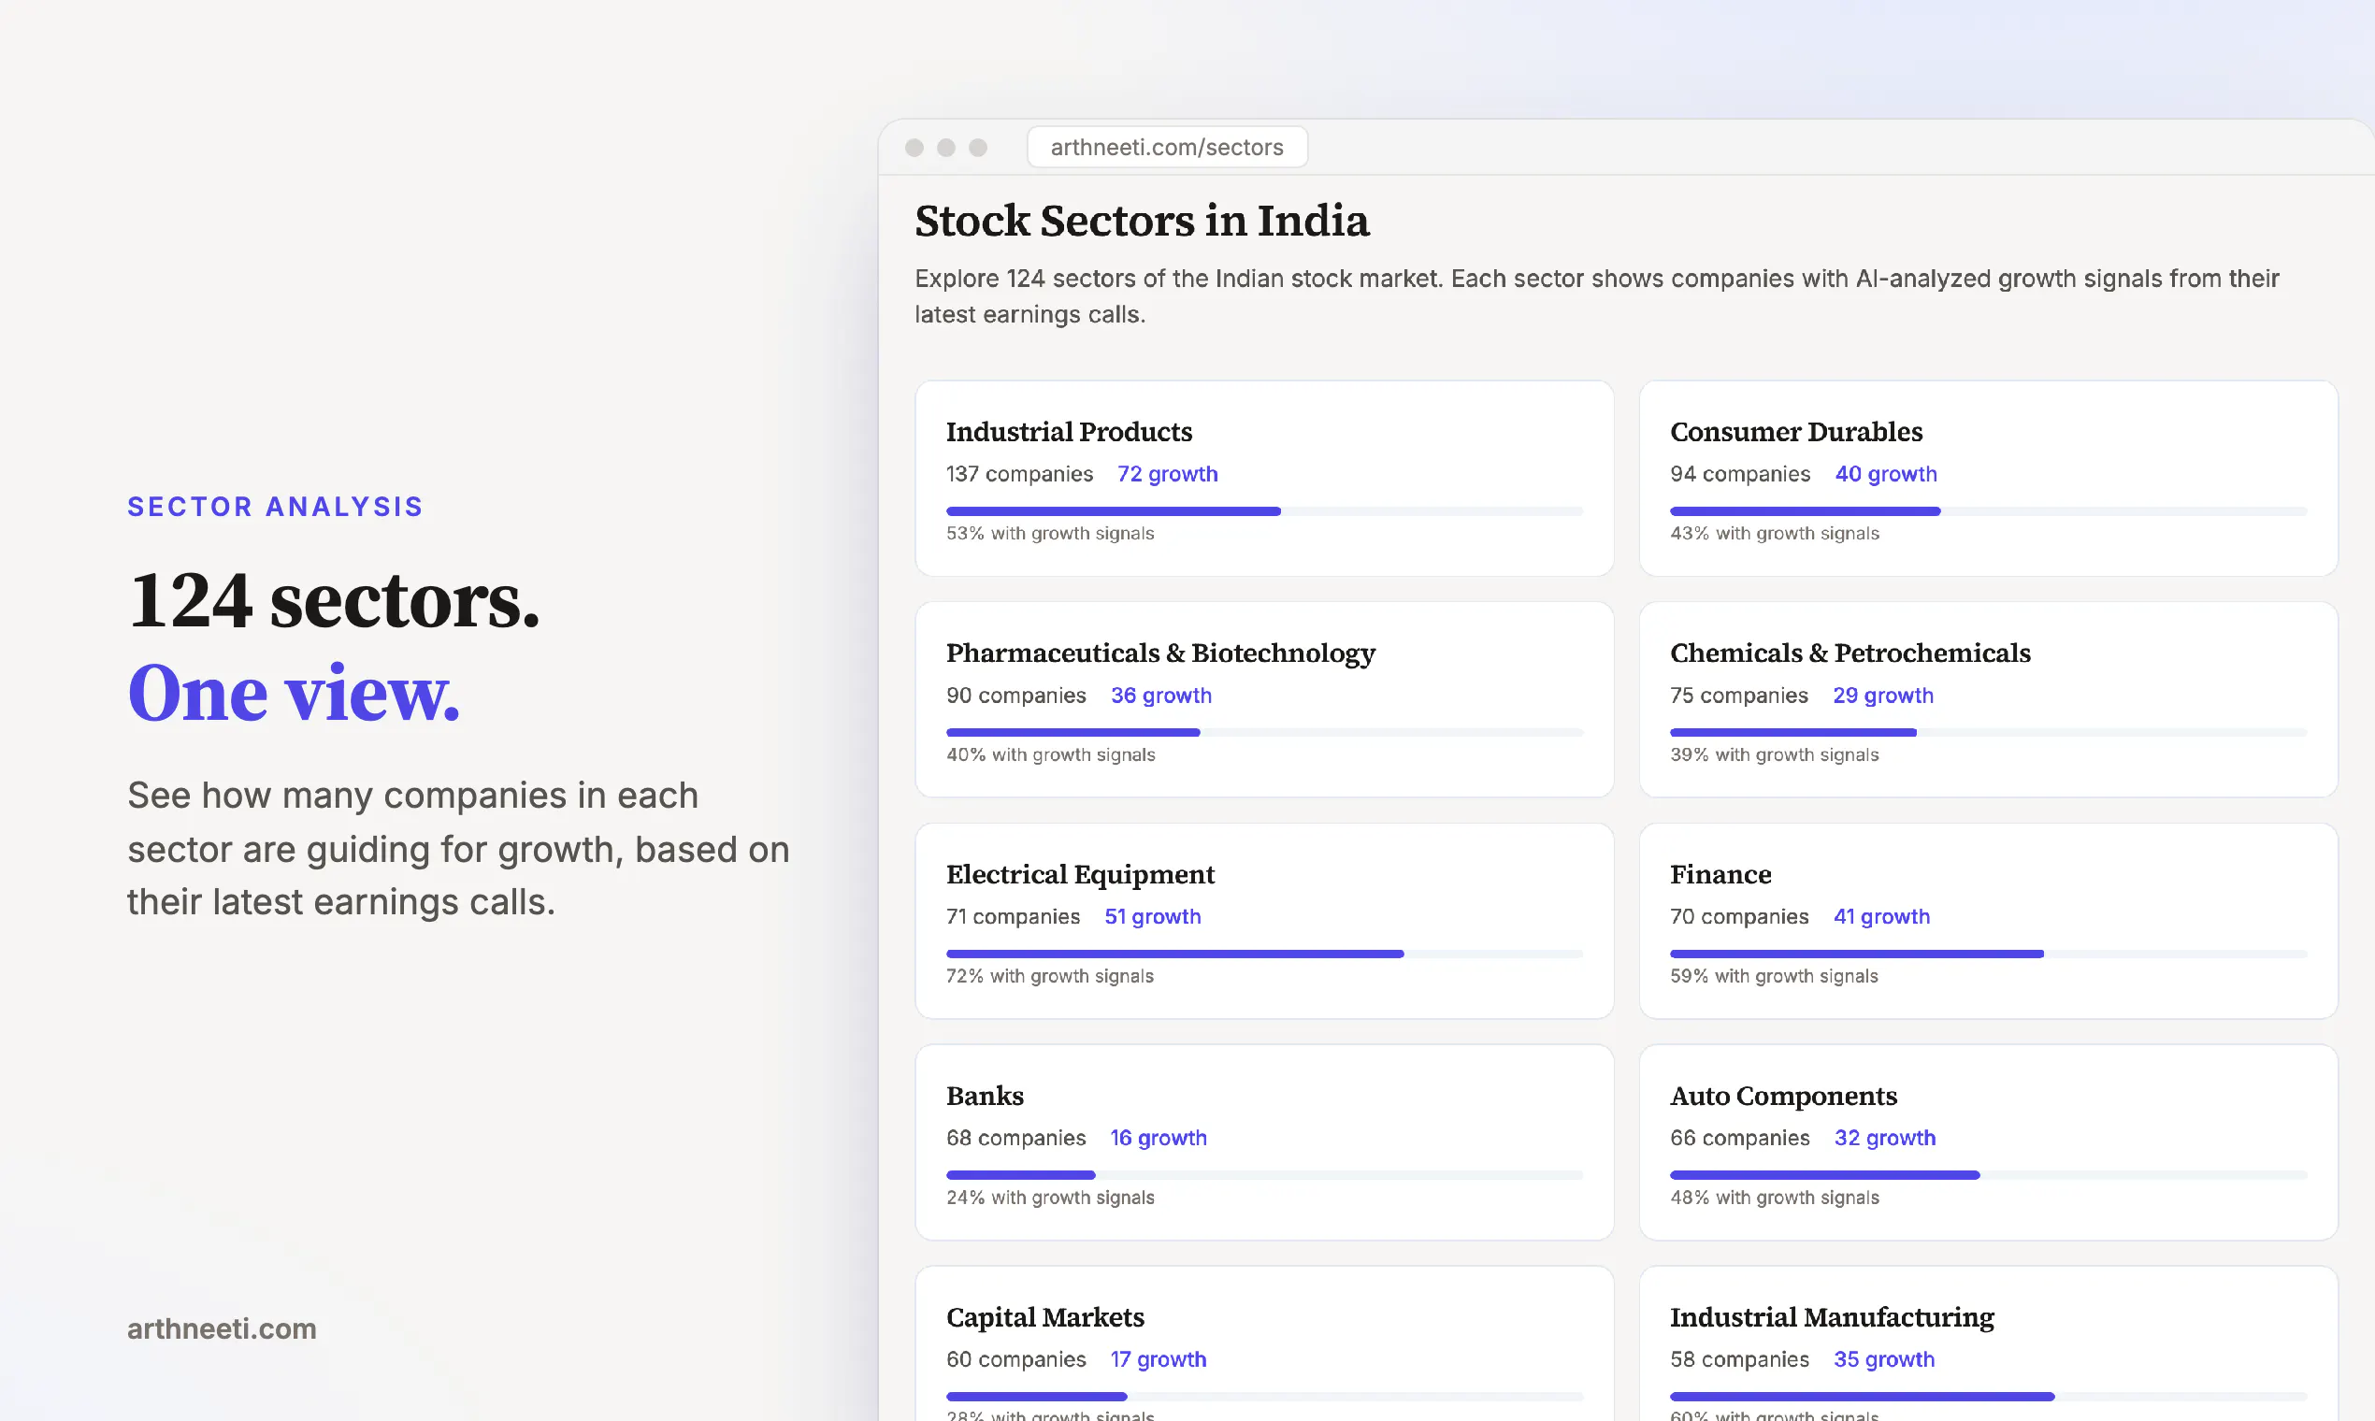Click '40 growth' under Consumer Durables
Image resolution: width=2375 pixels, height=1421 pixels.
click(1886, 474)
